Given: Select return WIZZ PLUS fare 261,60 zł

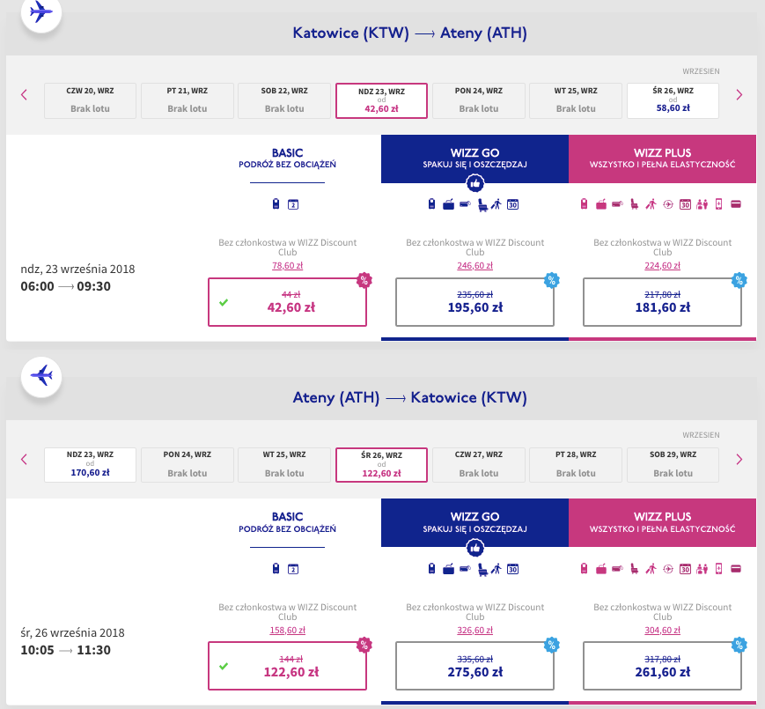Looking at the screenshot, I should (x=662, y=667).
